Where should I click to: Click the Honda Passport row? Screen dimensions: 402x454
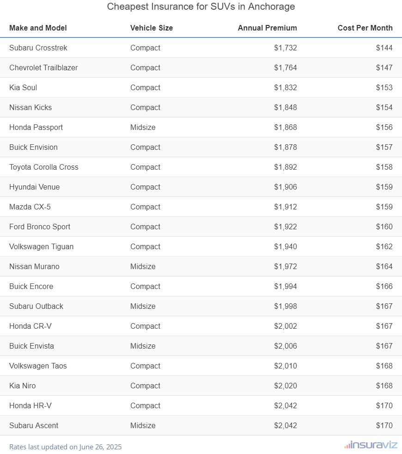click(x=36, y=127)
